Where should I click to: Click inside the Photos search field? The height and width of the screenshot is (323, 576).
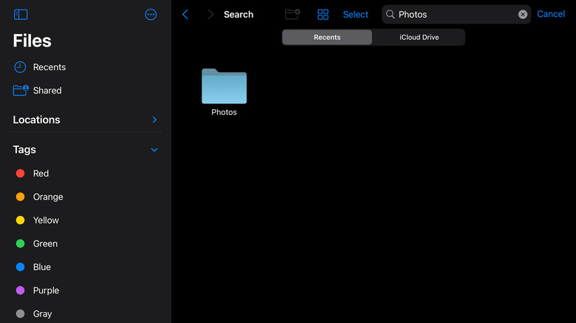click(x=454, y=14)
